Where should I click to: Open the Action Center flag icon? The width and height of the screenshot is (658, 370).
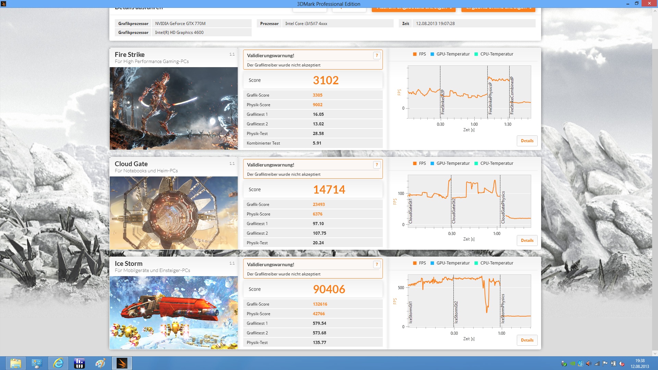click(x=605, y=363)
